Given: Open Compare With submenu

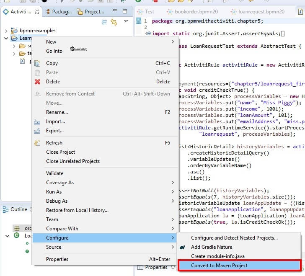Looking at the screenshot, I should click(x=105, y=229).
